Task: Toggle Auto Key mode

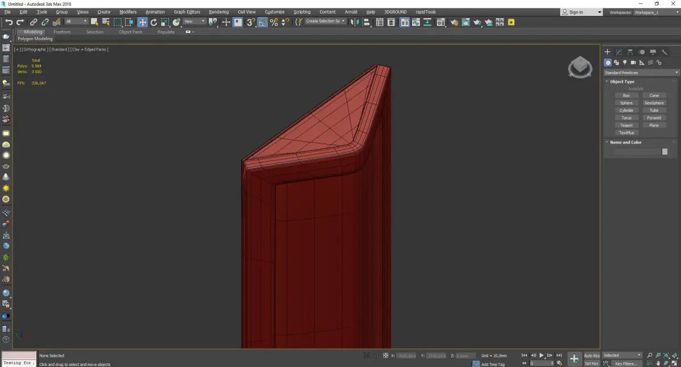Action: [x=592, y=356]
